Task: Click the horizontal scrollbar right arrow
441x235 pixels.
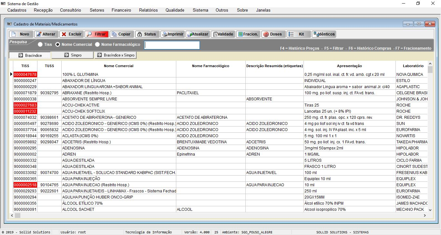Action: click(425, 215)
